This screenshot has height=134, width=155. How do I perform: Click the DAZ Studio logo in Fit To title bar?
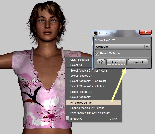96,33
